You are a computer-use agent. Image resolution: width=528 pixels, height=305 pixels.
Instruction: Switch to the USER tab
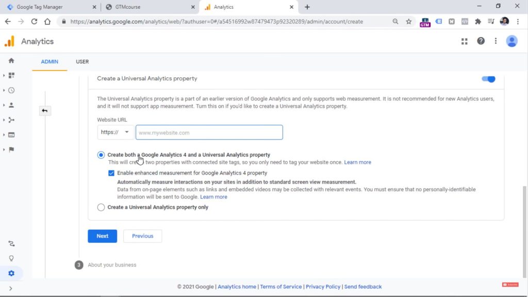pos(82,62)
